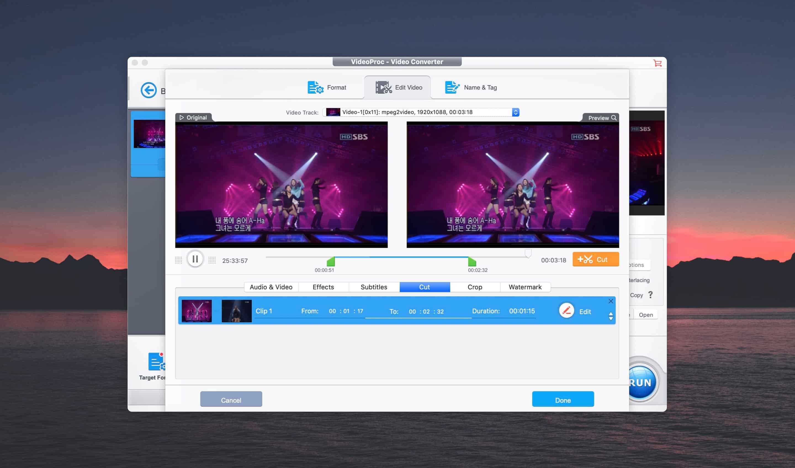This screenshot has width=795, height=468.
Task: Click the total duration 00:03:18
Action: [x=554, y=260]
